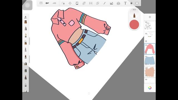178x100 pixels.
Task: Select the sixth dark ink pen brush
Action: click(x=26, y=56)
